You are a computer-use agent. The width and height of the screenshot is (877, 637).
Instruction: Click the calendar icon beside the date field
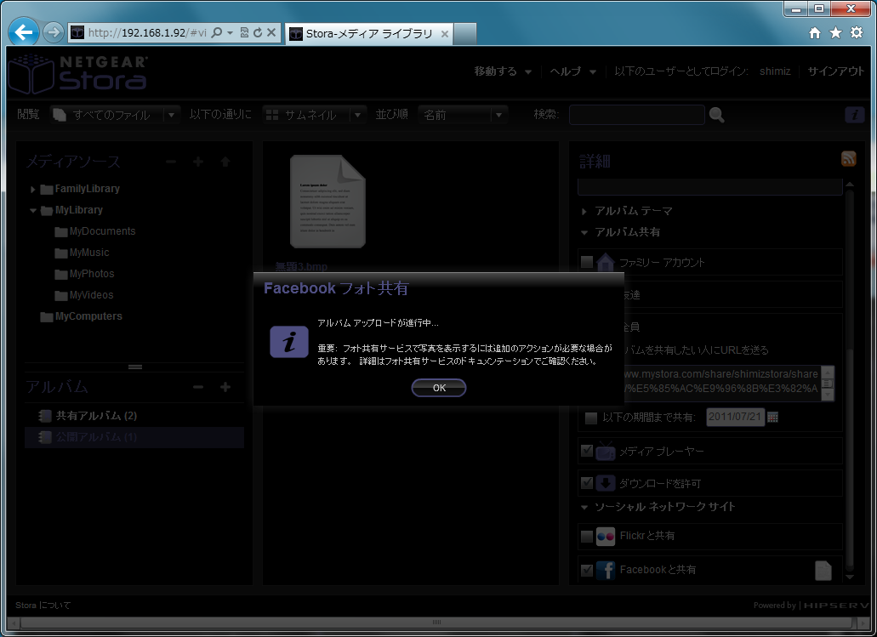pos(772,418)
